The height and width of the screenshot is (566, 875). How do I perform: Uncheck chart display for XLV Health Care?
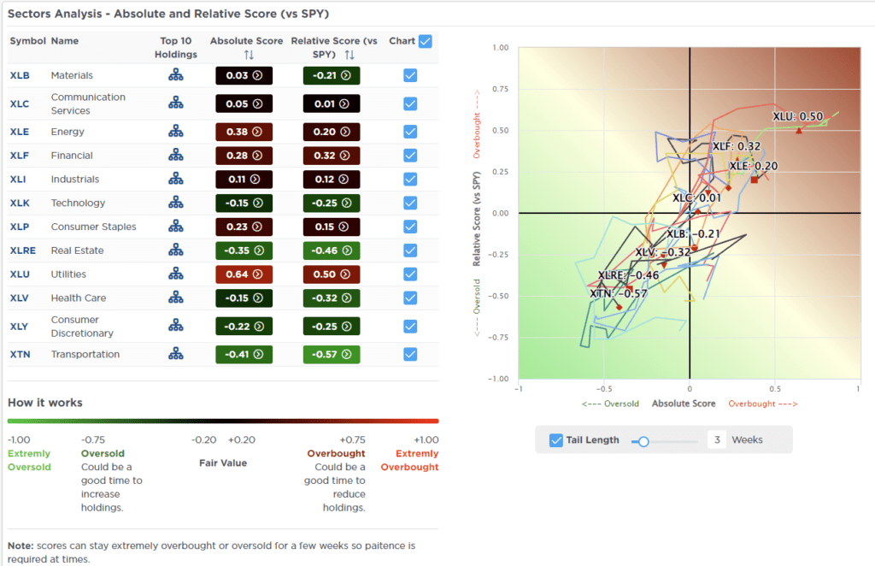tap(410, 298)
